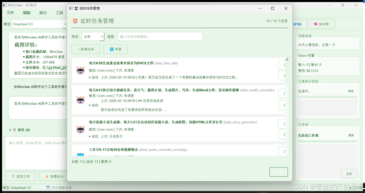Click the 输入任务ID或描述 search field
The image size is (365, 193).
[x=160, y=36]
